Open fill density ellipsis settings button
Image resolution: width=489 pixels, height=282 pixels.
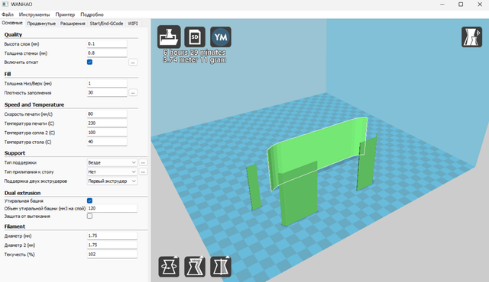tap(133, 93)
